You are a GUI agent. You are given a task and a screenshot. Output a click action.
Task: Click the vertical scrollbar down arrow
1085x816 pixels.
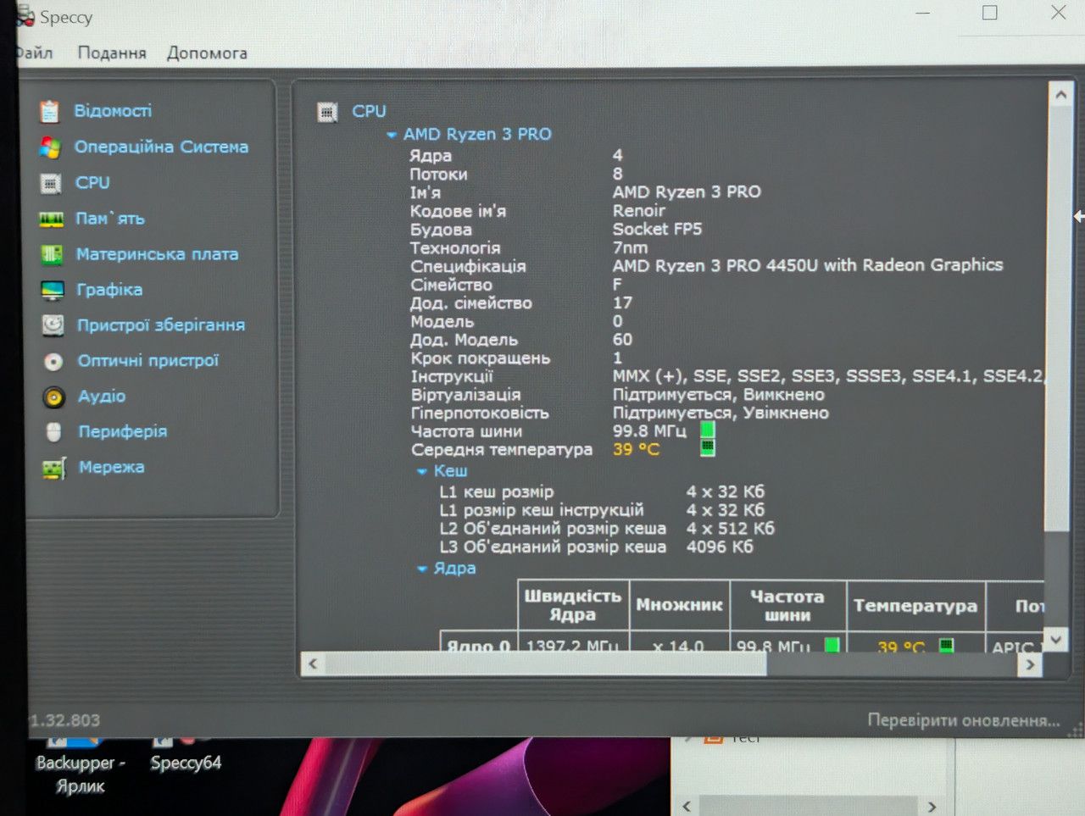1055,639
